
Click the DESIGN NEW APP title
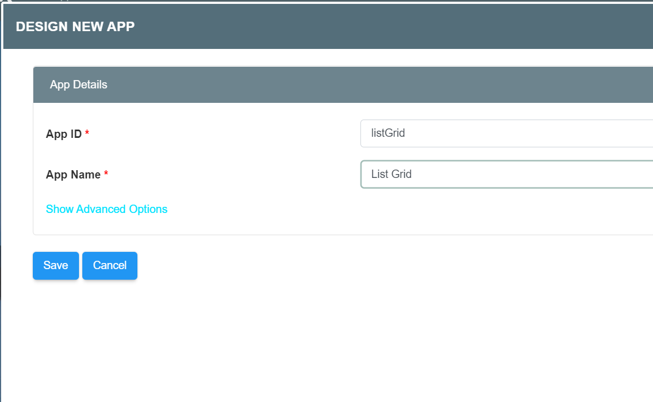click(76, 27)
